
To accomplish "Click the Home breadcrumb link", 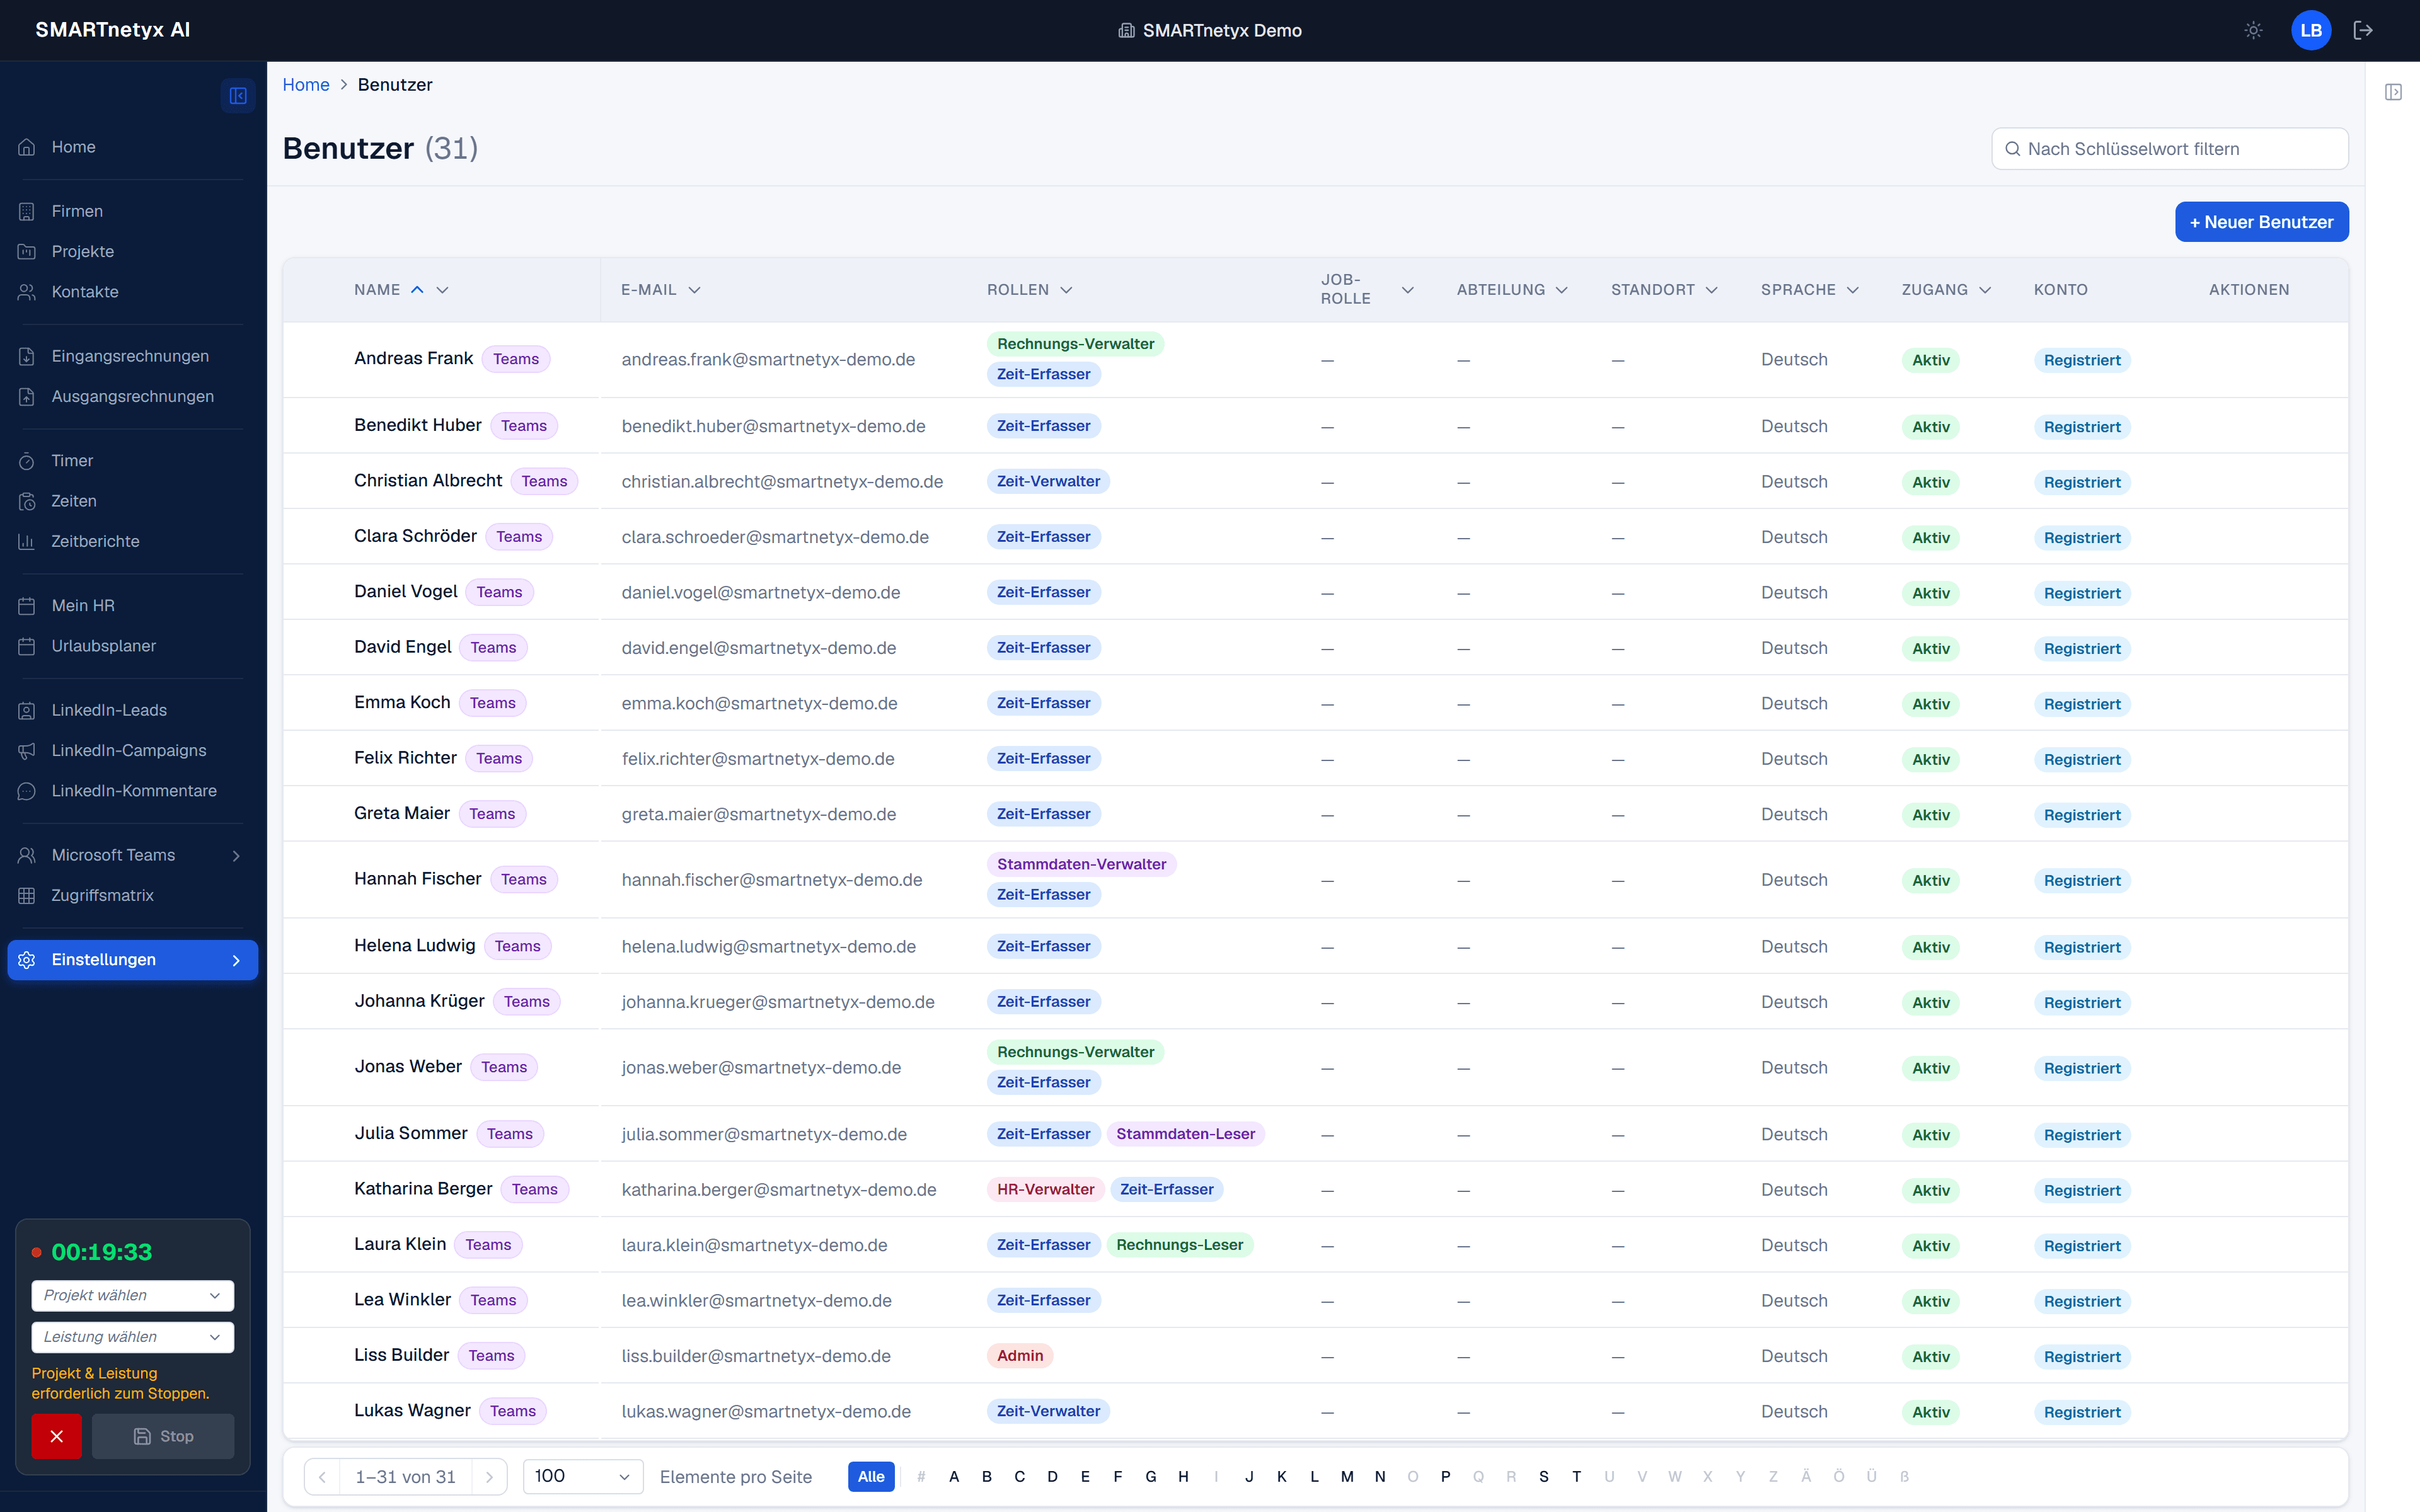I will [305, 85].
